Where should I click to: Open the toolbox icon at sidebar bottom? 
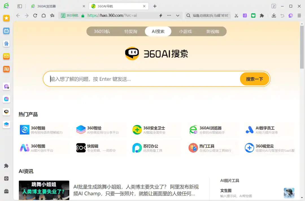(6, 191)
